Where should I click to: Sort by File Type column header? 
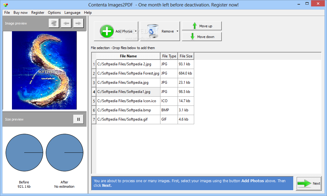(x=169, y=56)
